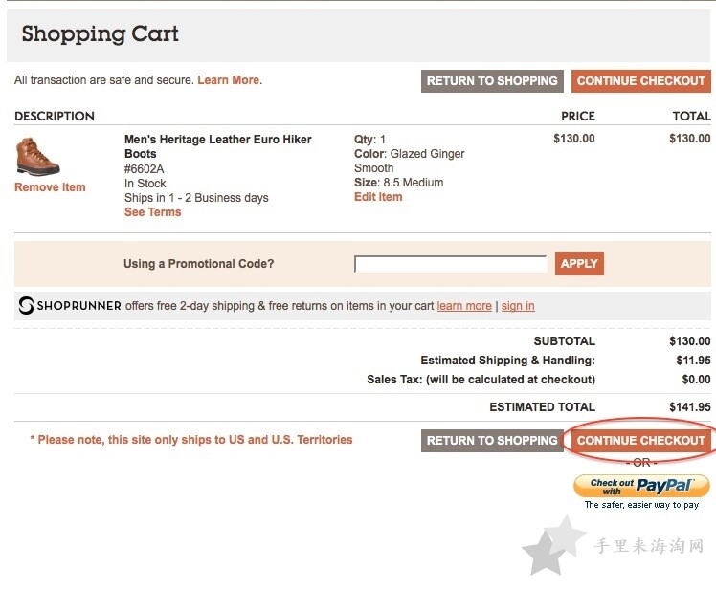Click the ShopRunner logo icon

coord(26,305)
